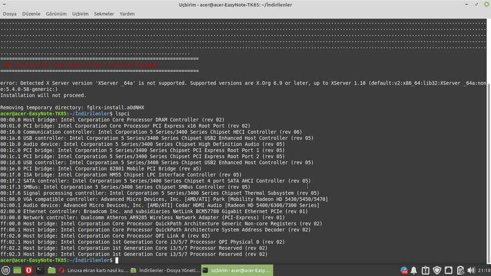Select the Uçbirim terminal taskbar button

click(237, 271)
